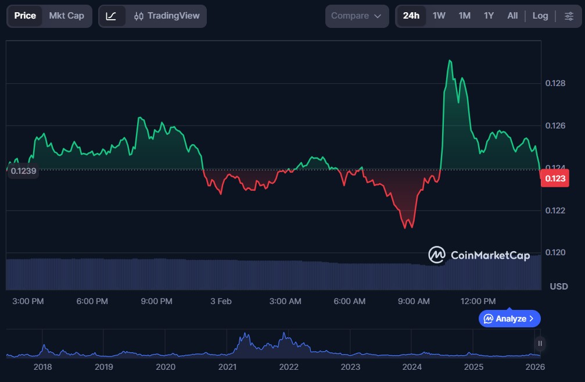Image resolution: width=585 pixels, height=382 pixels.
Task: Select the line chart view icon
Action: [111, 16]
